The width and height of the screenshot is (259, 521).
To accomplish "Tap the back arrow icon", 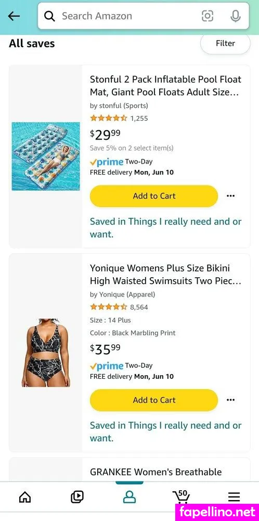I will (14, 16).
